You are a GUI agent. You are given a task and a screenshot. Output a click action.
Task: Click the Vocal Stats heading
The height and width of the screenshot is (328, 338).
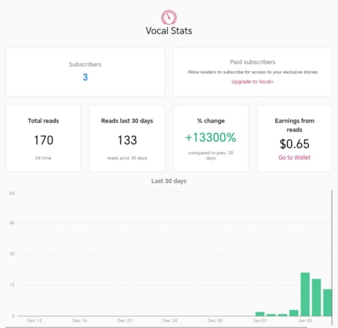[x=169, y=31]
